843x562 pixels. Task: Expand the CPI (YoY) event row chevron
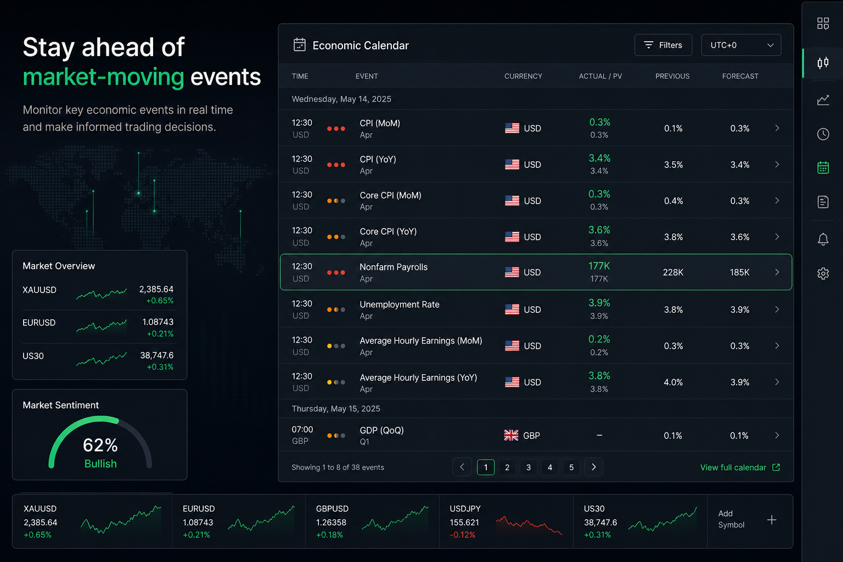(777, 164)
